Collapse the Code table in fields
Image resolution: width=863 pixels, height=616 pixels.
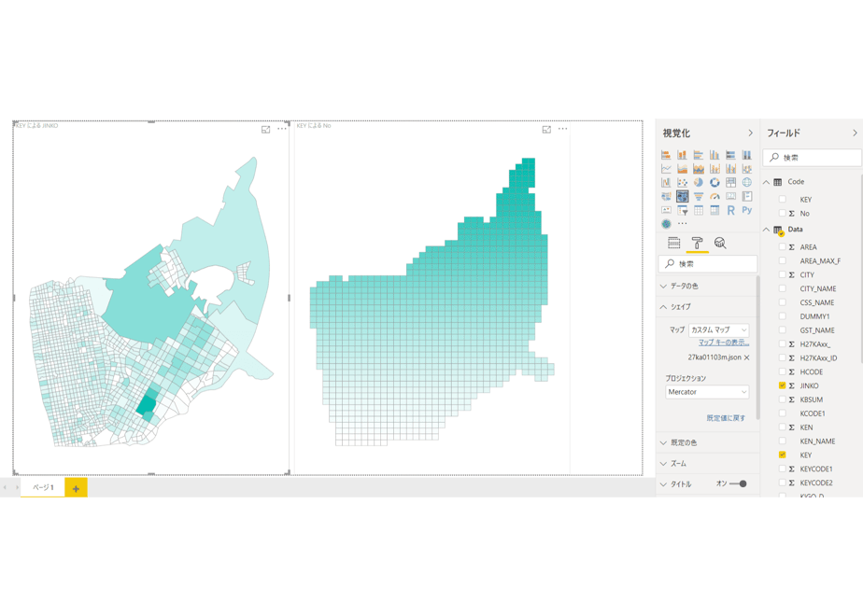click(766, 182)
